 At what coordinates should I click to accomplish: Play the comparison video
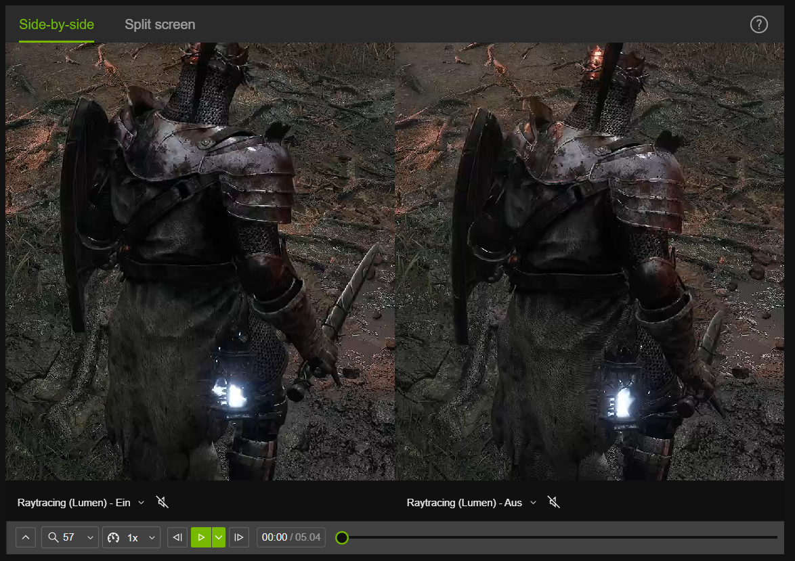pyautogui.click(x=200, y=537)
